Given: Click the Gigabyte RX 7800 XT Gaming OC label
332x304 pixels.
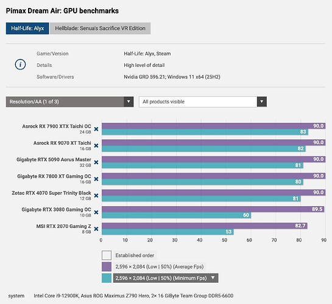Looking at the screenshot, I should coord(54,176).
